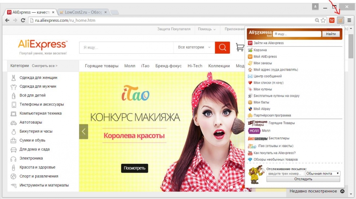Viewport: 356px width, 199px height.
Task: Click the Chrome user profile icon
Action: 315,7
